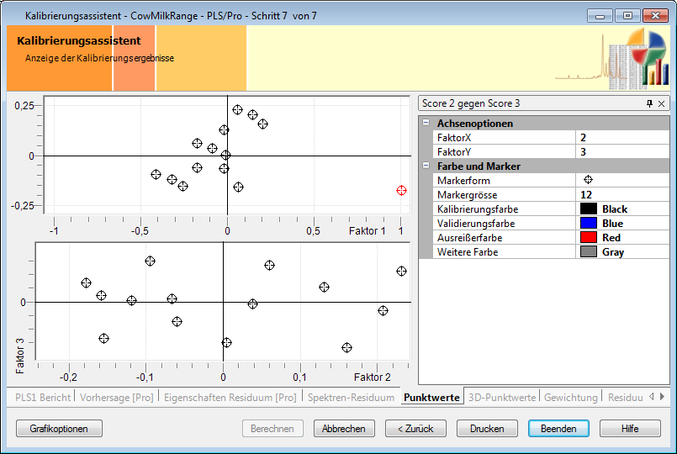Image resolution: width=677 pixels, height=454 pixels.
Task: Click the Beenden button to finish
Action: pos(558,429)
